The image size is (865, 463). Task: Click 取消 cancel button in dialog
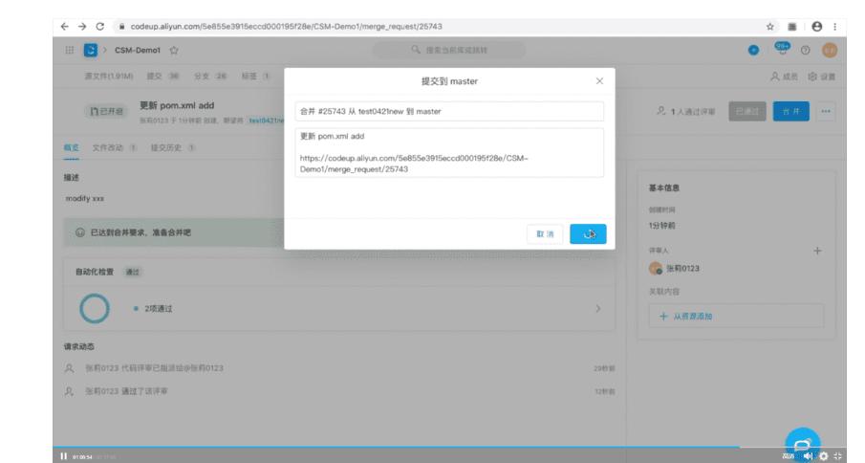[x=545, y=234]
